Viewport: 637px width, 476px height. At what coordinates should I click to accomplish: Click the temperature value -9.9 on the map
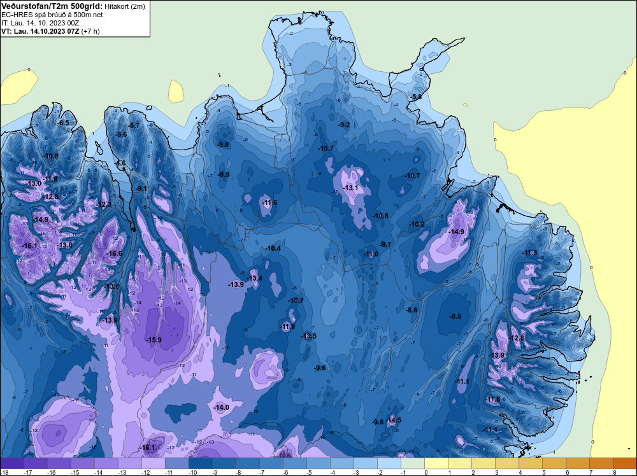pos(224,174)
